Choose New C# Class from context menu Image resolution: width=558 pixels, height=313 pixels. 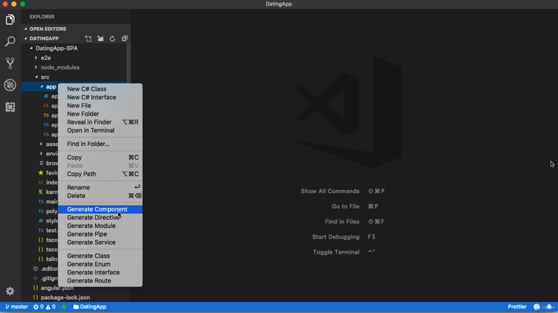tap(100, 89)
